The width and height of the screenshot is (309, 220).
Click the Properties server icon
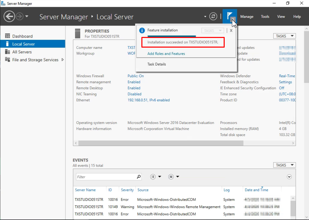[78, 34]
